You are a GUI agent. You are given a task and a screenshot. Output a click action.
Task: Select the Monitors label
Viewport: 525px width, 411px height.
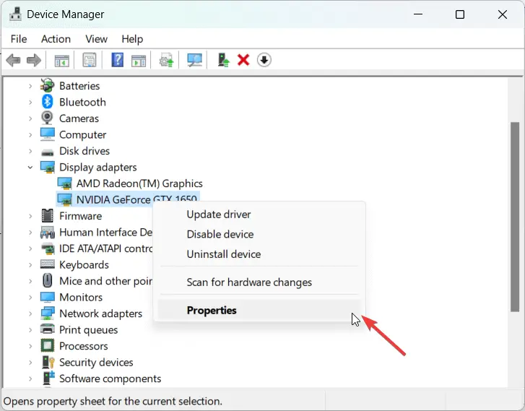[81, 297]
